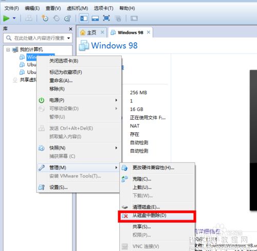Select the second Ubuntu VM in library
Screen dimensions: 257x251
(31, 72)
